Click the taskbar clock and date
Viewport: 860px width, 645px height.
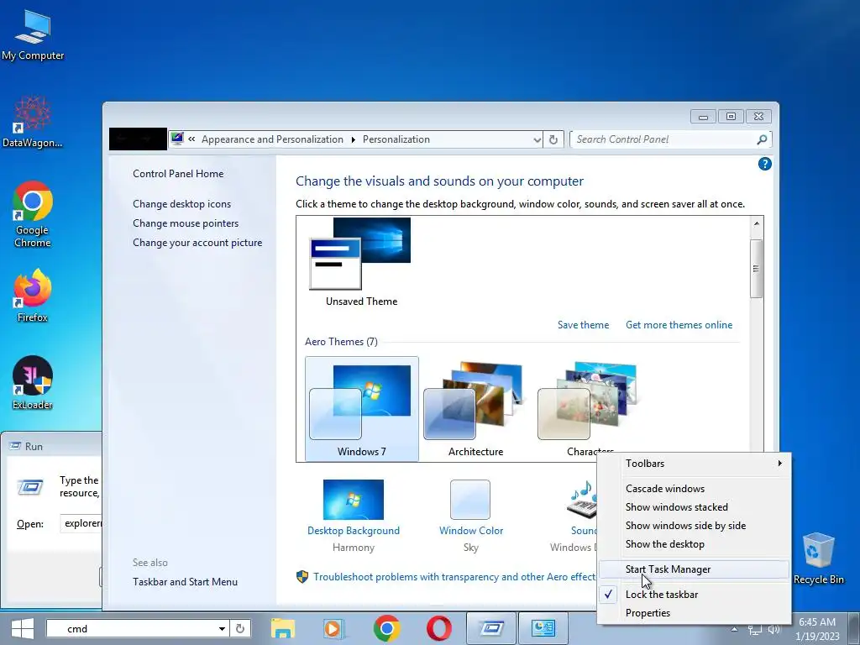tap(817, 629)
